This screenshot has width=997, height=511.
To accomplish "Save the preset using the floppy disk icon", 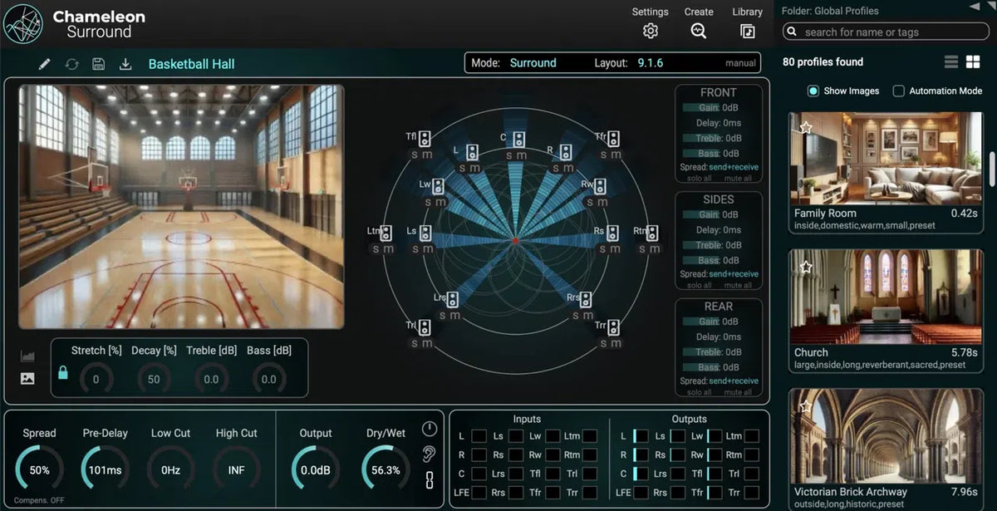I will [x=99, y=62].
